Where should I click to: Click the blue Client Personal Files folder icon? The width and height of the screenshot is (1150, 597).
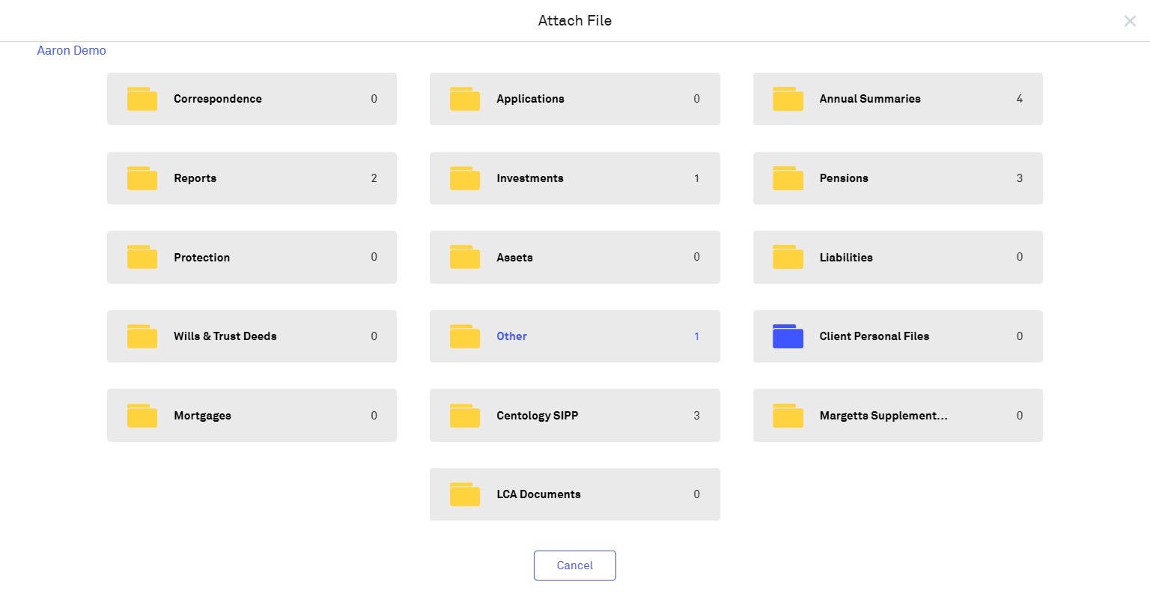788,336
